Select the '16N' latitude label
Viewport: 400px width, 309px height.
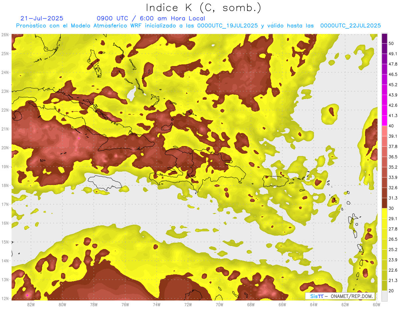tap(5, 223)
